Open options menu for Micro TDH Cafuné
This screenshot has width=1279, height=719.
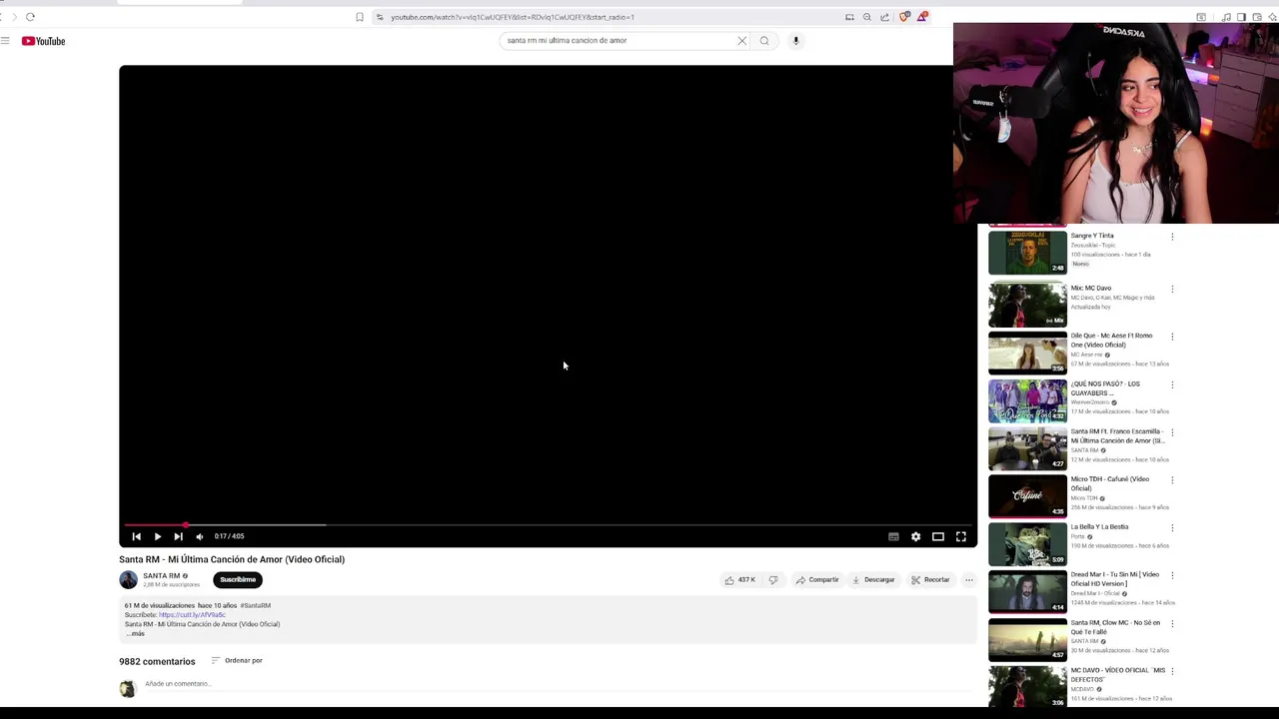[1172, 480]
